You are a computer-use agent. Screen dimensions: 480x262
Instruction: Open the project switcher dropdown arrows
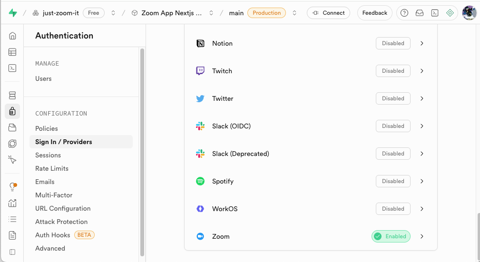click(x=211, y=13)
